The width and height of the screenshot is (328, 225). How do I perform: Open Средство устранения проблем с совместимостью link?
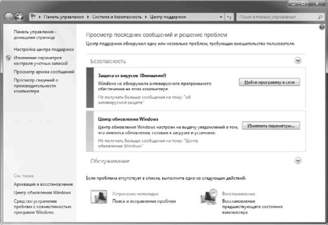click(43, 207)
